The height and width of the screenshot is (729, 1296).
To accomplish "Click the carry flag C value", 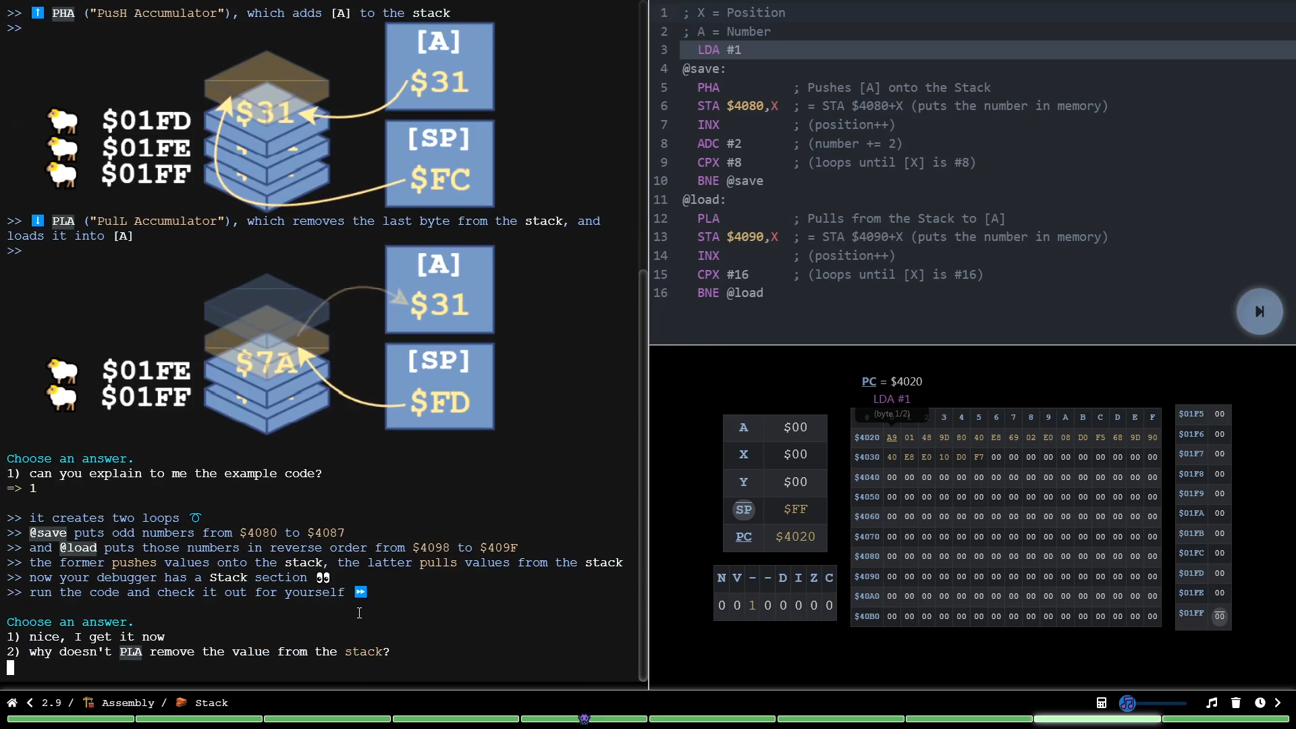I will (829, 605).
